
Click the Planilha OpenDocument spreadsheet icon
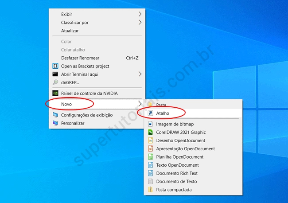pos(151,157)
